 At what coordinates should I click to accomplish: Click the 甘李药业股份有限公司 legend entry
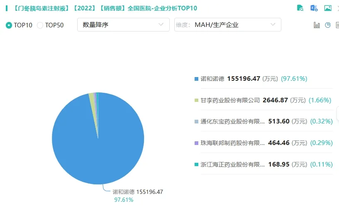(230, 100)
